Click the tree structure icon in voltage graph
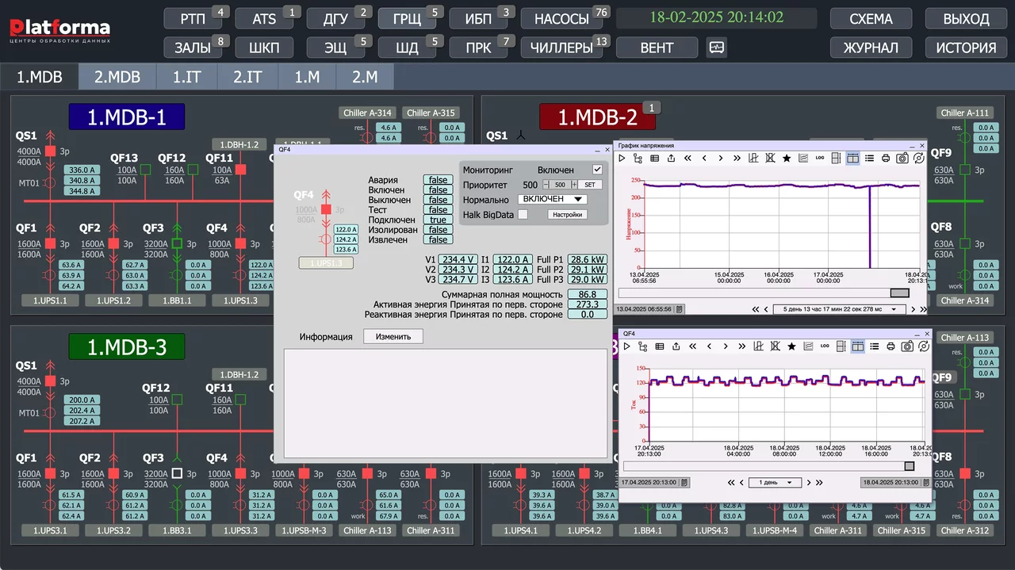This screenshot has width=1015, height=570. pyautogui.click(x=638, y=159)
